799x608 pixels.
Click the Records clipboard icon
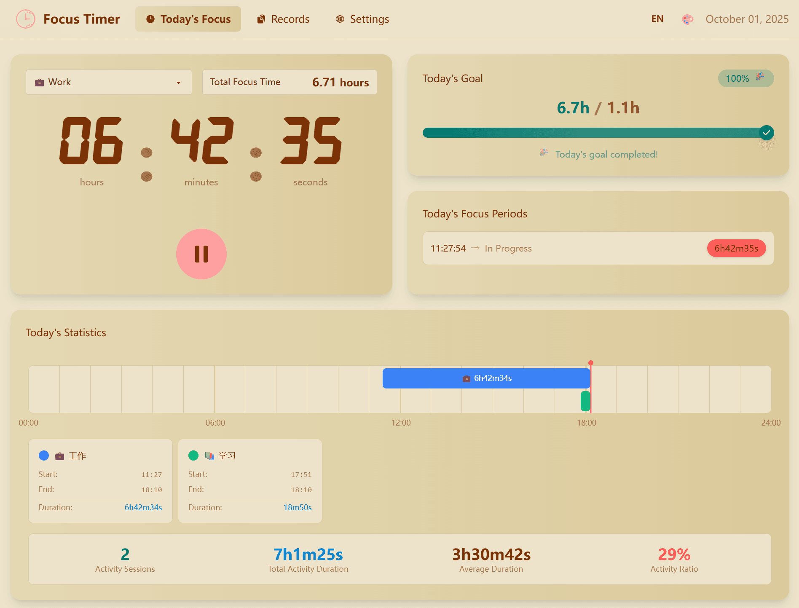tap(261, 19)
